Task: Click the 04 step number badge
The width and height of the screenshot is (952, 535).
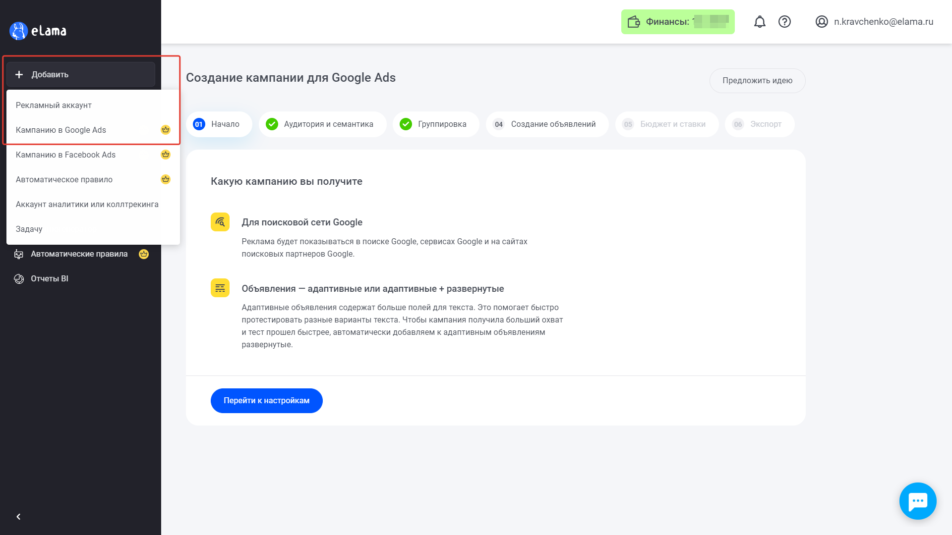Action: click(x=499, y=124)
